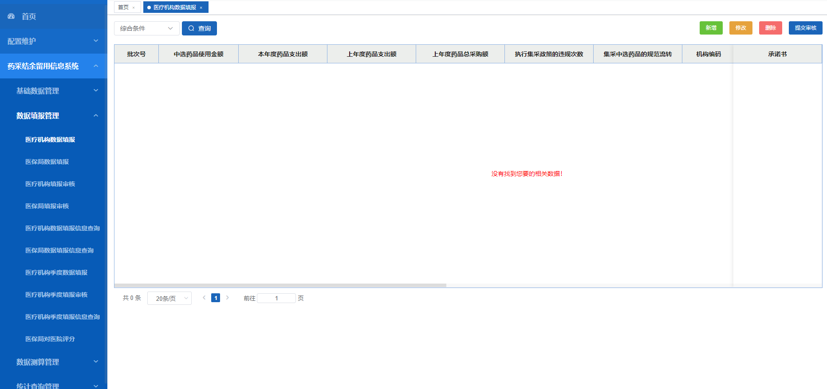Screen dimensions: 827x389
Task: Click the table's horizontal scrollbar
Action: [280, 285]
